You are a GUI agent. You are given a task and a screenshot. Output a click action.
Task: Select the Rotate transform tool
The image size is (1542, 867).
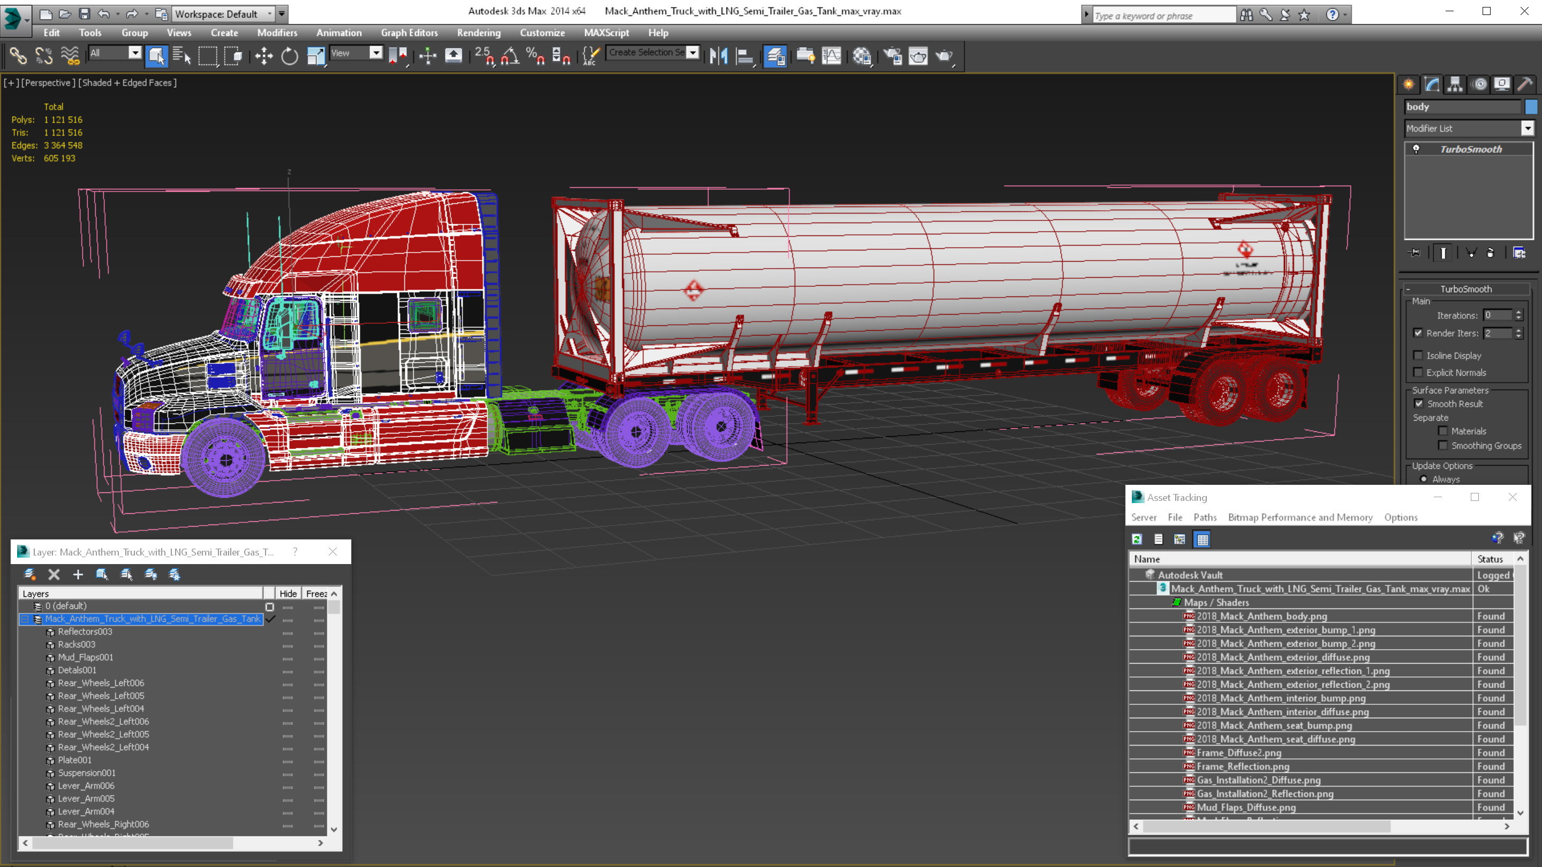click(x=290, y=56)
